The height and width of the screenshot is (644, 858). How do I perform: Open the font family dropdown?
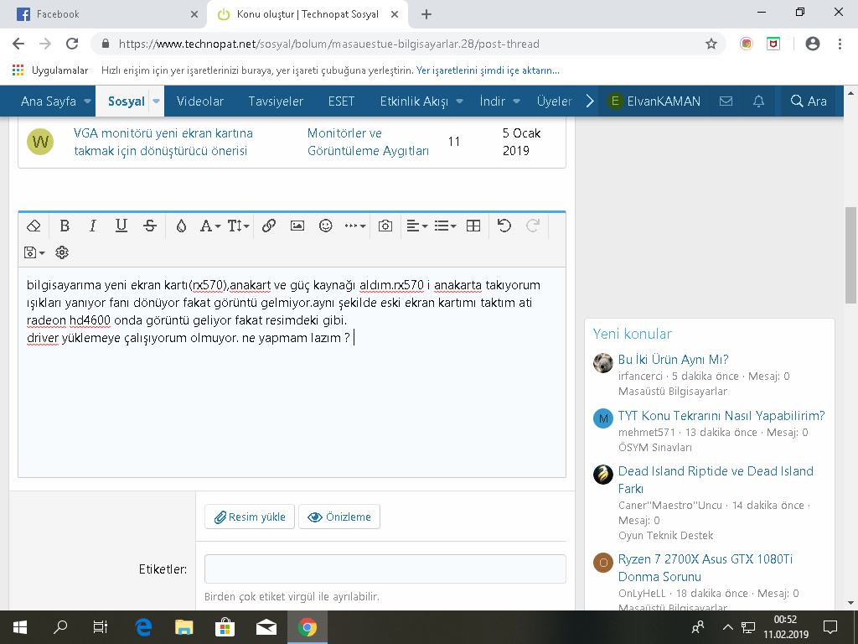coord(210,226)
